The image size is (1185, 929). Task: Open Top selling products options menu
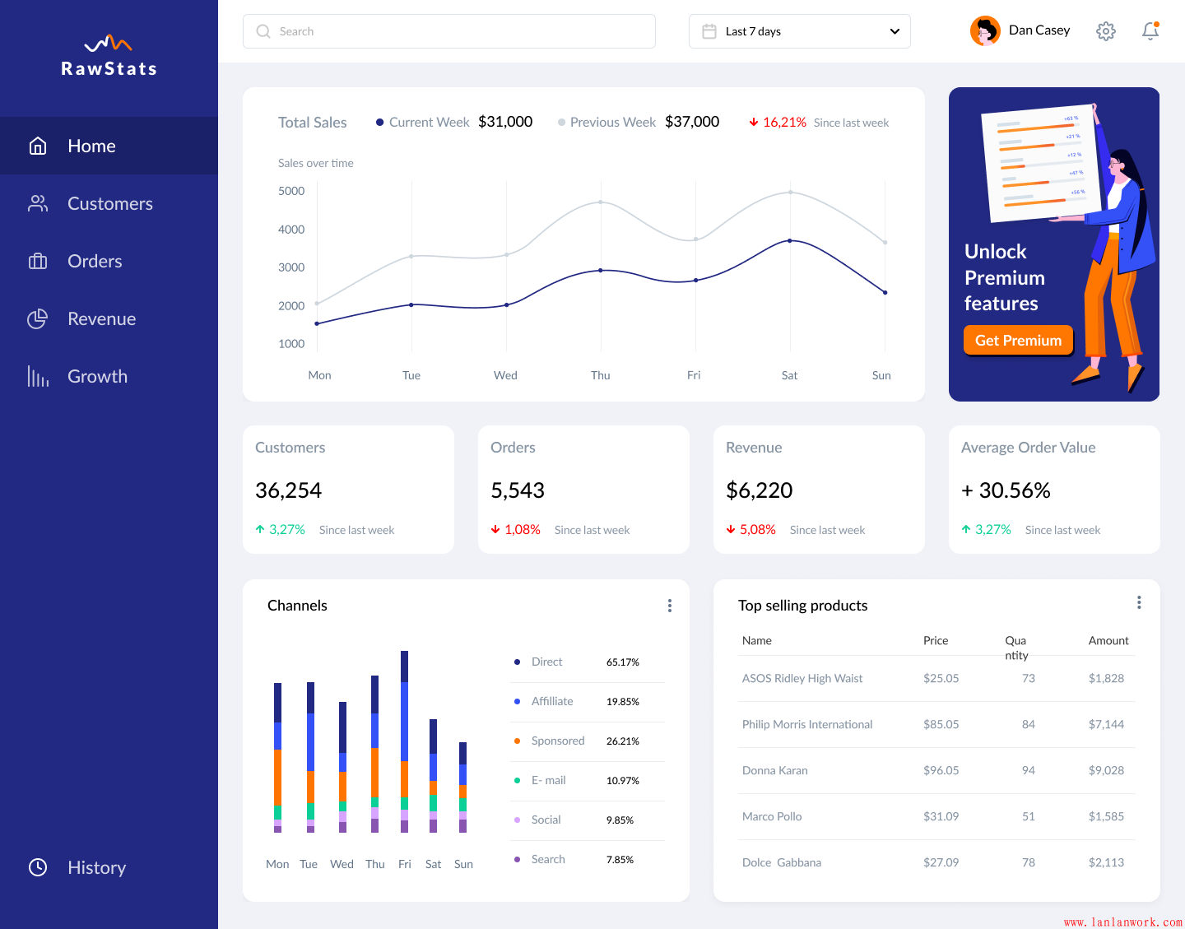tap(1139, 602)
